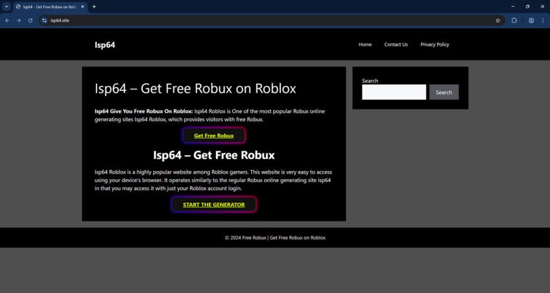
Task: Bookmark this page with the star icon
Action: [498, 20]
